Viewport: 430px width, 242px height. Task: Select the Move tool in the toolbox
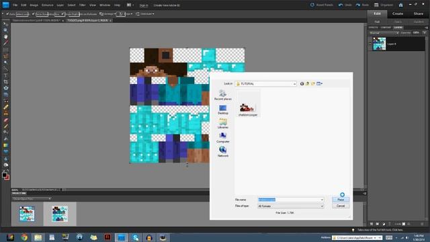pyautogui.click(x=5, y=24)
